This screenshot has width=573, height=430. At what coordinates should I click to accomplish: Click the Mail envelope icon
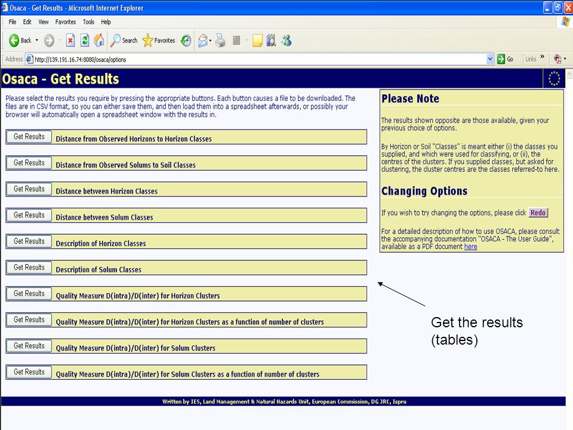pyautogui.click(x=203, y=40)
